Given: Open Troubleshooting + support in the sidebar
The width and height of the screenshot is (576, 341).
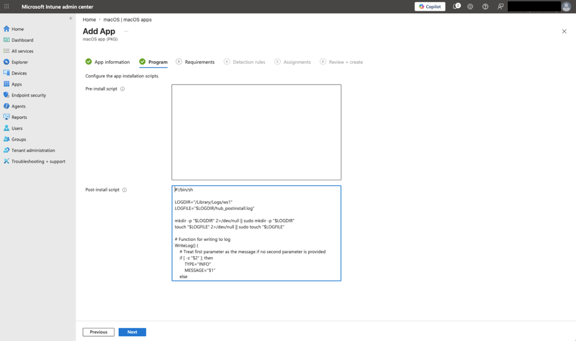Looking at the screenshot, I should pyautogui.click(x=38, y=161).
